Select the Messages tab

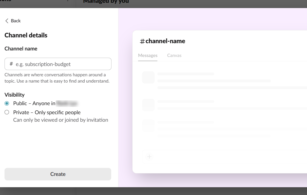point(148,55)
